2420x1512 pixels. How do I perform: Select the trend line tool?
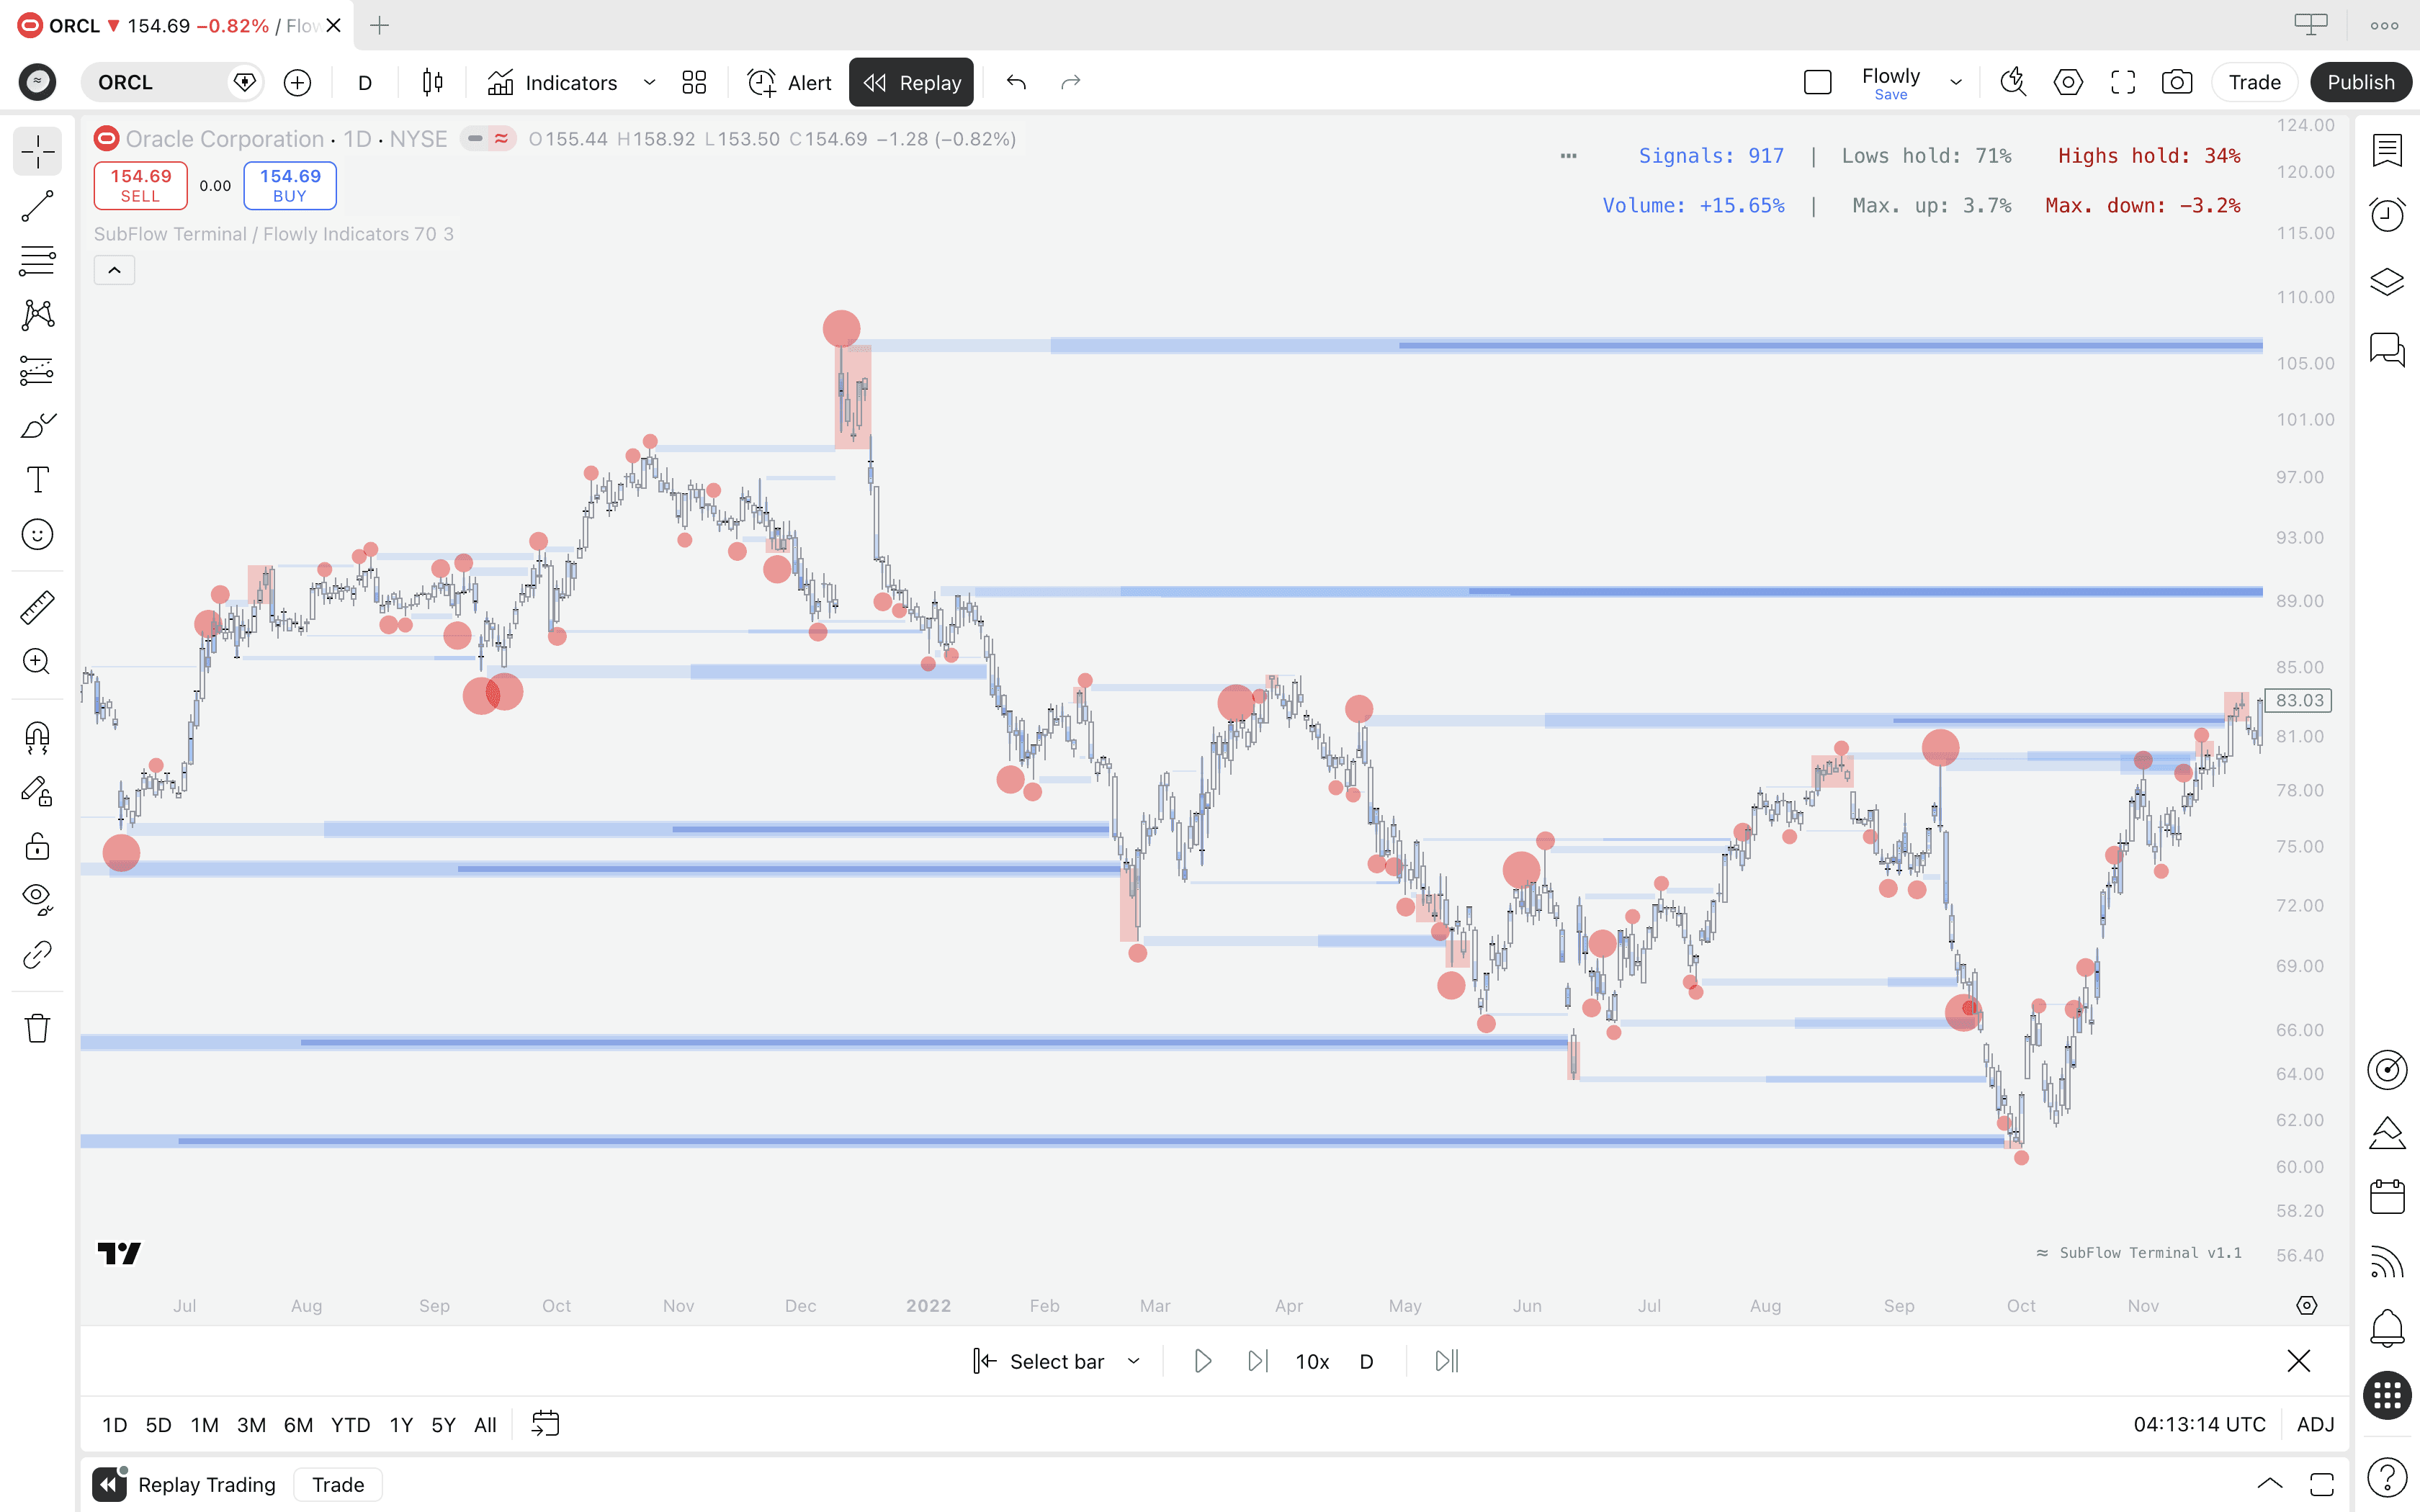(37, 207)
